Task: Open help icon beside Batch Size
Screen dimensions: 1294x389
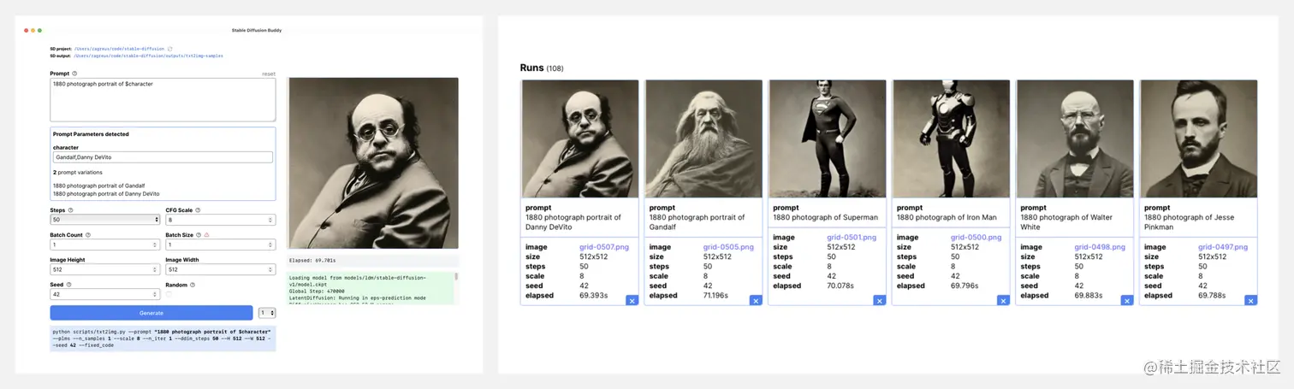Action: (x=199, y=234)
